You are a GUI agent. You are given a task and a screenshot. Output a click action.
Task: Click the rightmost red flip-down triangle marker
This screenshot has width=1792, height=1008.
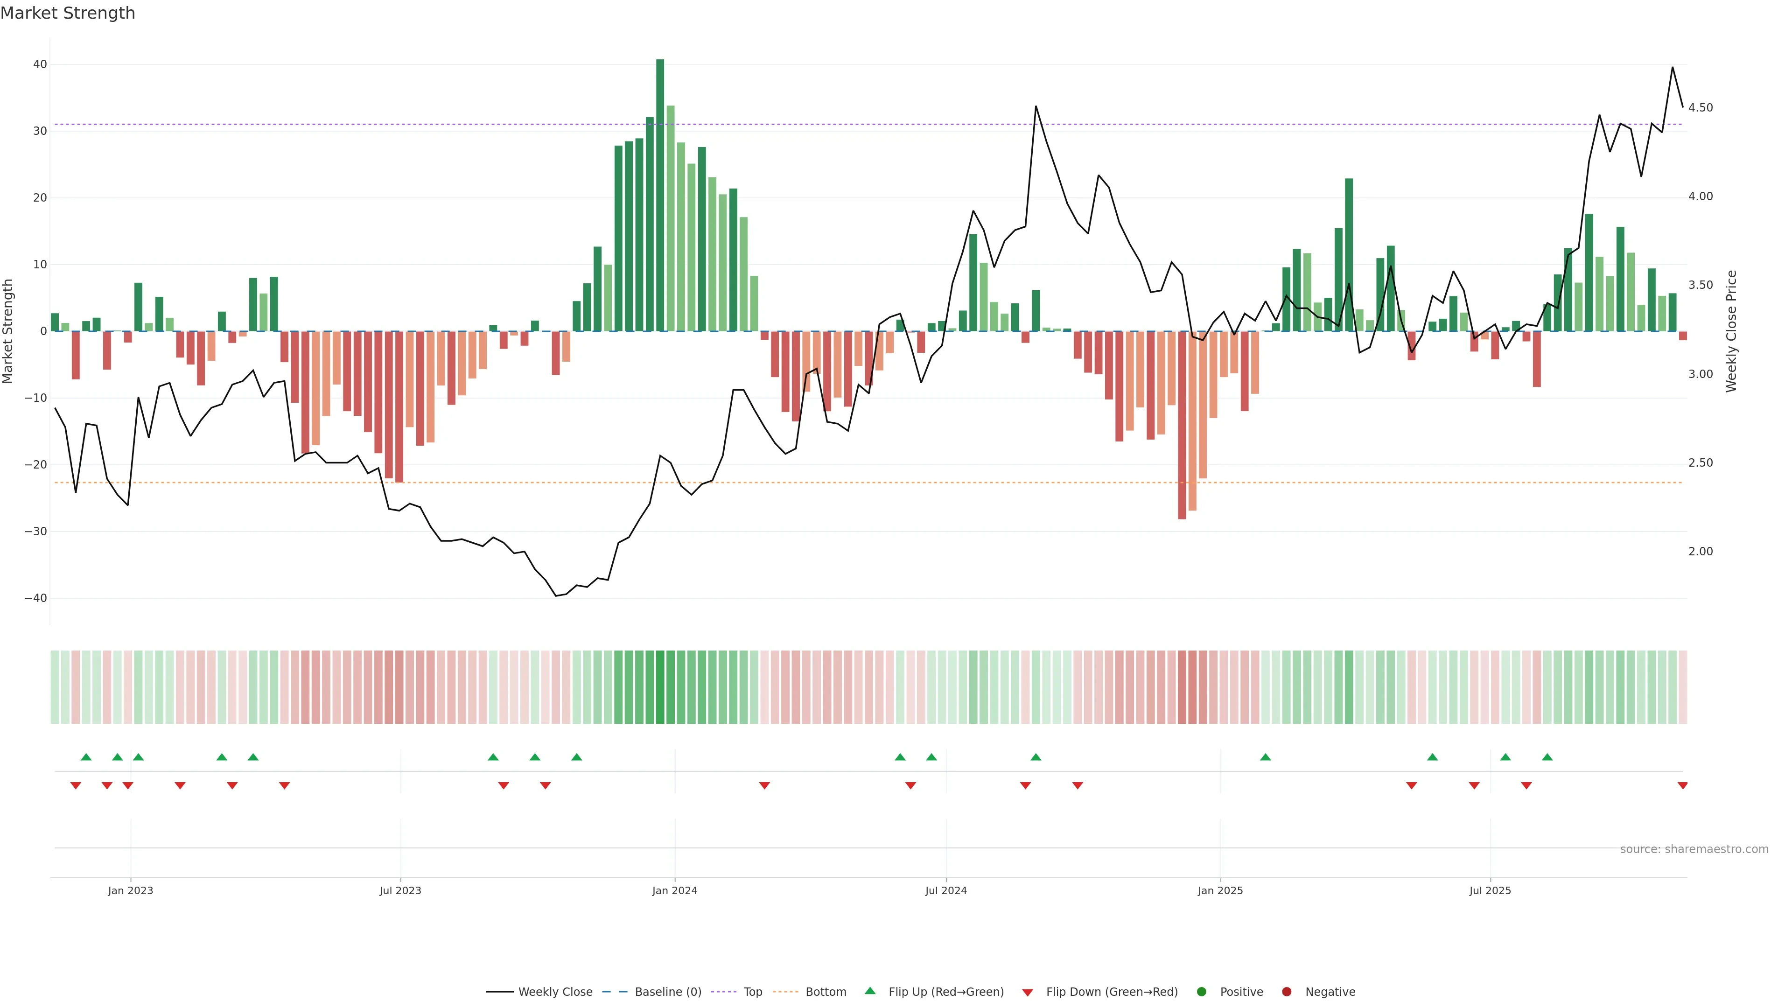point(1682,785)
